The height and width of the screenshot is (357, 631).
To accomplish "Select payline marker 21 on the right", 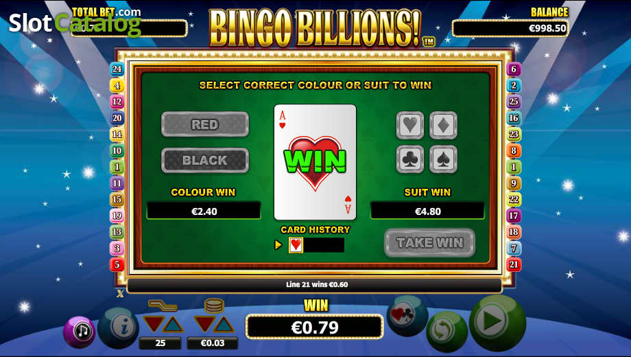I will click(514, 264).
